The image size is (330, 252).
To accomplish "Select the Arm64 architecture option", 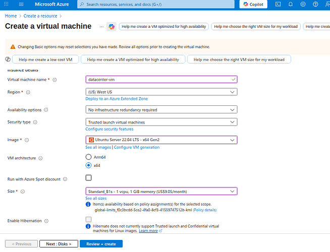I will (89, 157).
